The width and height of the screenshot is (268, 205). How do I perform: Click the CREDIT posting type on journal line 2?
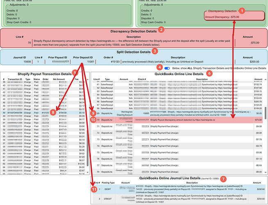[x=108, y=199]
